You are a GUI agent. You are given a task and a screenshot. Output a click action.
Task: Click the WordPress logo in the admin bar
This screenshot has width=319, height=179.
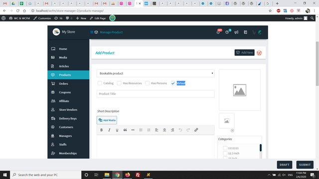tap(3, 18)
